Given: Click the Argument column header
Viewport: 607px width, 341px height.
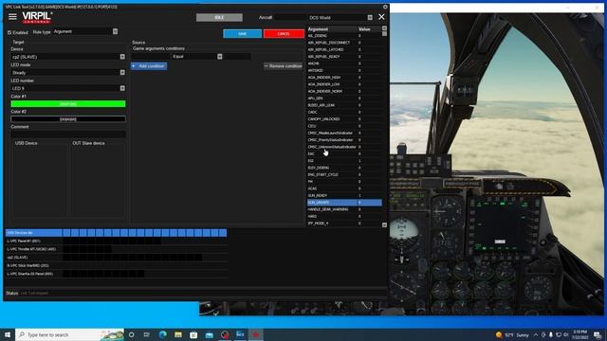Looking at the screenshot, I should tap(332, 29).
